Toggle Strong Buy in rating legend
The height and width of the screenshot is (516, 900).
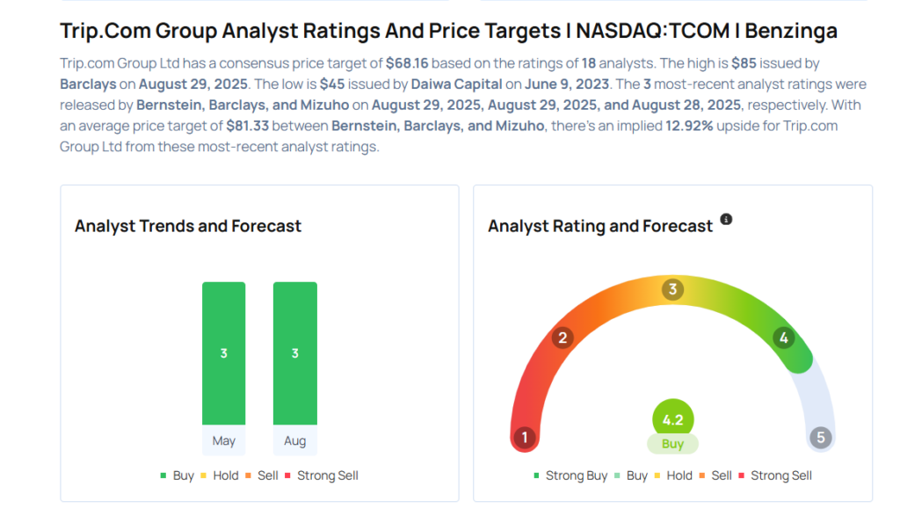(x=571, y=476)
